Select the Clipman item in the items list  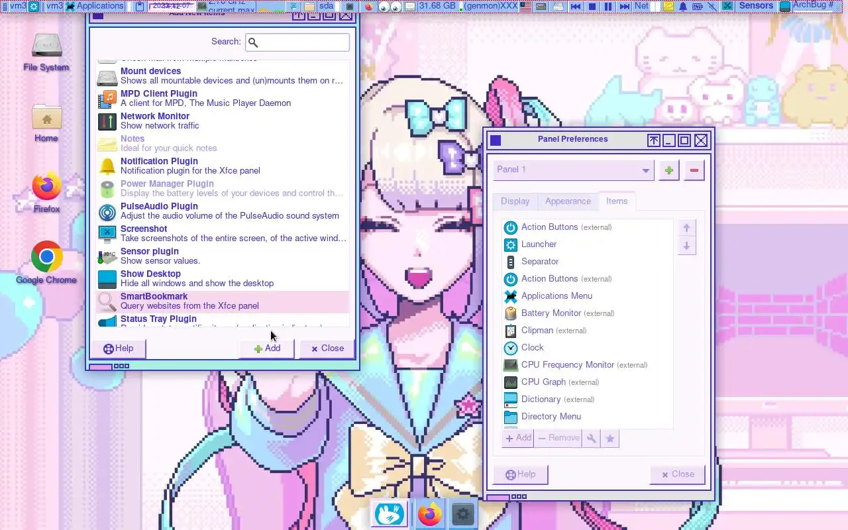click(x=588, y=331)
